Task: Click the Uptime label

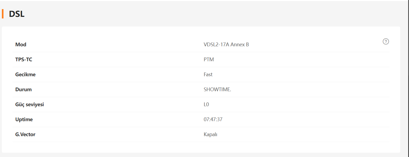Action: point(24,120)
